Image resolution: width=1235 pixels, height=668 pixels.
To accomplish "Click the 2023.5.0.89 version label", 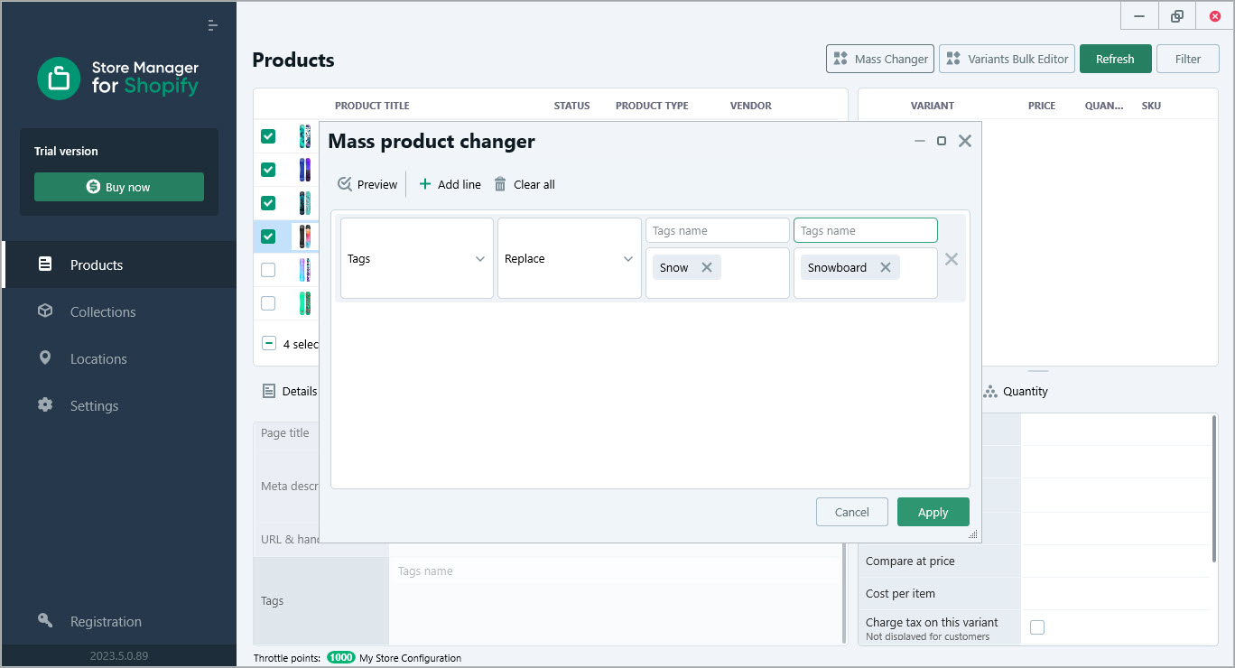I will click(118, 655).
